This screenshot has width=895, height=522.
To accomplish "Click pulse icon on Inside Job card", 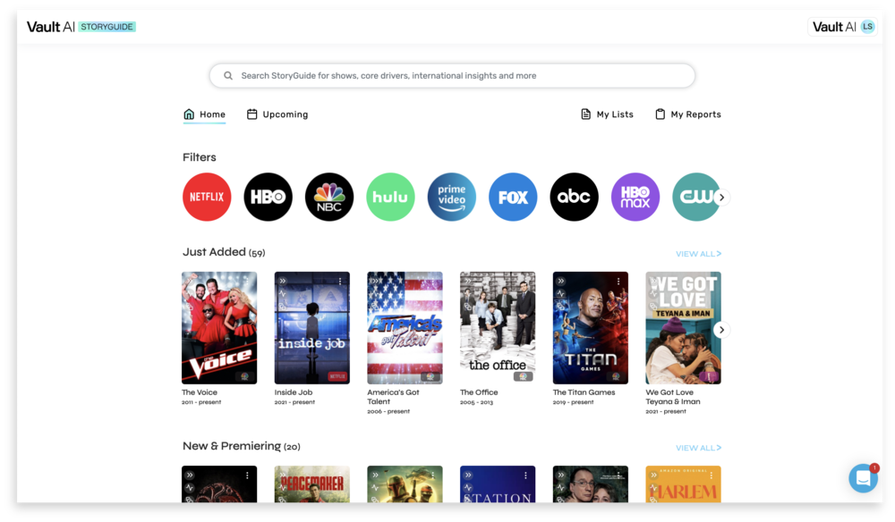I will pos(283,294).
